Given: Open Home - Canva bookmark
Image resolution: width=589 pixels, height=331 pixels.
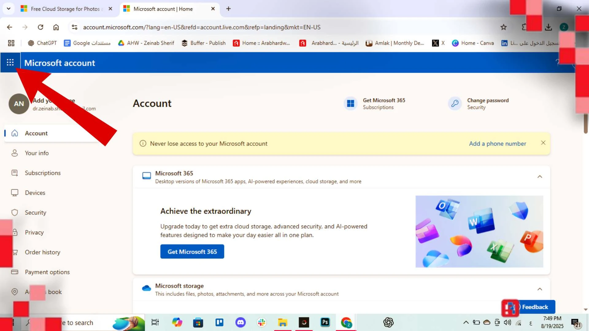Looking at the screenshot, I should tap(473, 43).
